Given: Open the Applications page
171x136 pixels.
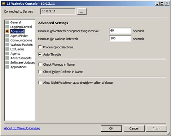Looking at the screenshot, I should pos(18,67).
